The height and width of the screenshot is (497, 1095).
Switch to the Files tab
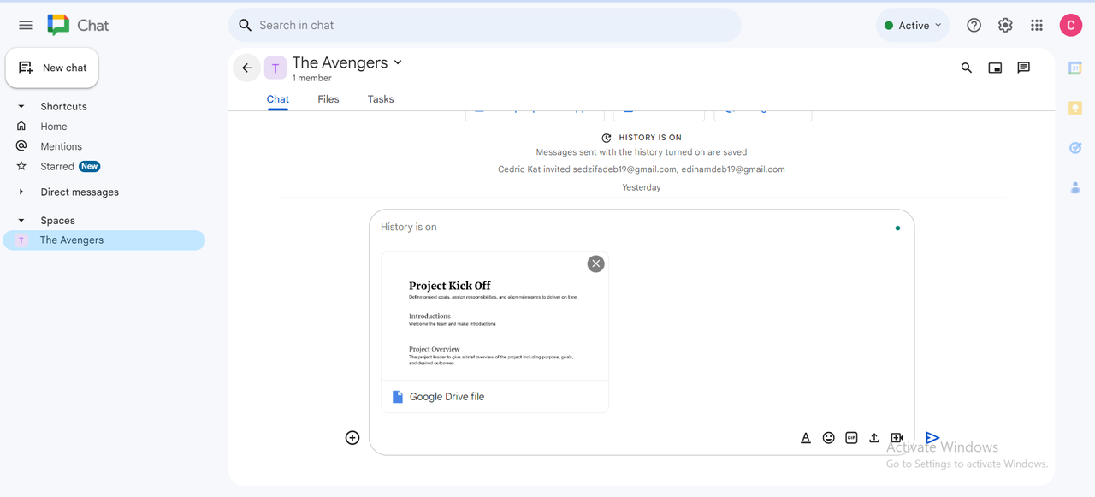point(328,99)
